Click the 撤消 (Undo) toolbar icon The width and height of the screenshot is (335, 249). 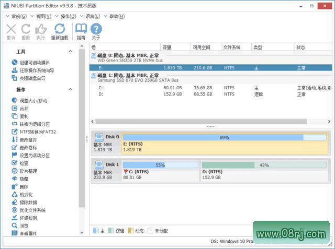click(x=11, y=29)
